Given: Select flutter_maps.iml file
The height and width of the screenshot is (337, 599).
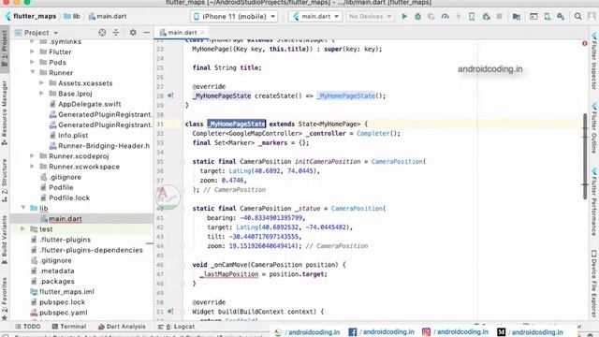Looking at the screenshot, I should pyautogui.click(x=66, y=291).
